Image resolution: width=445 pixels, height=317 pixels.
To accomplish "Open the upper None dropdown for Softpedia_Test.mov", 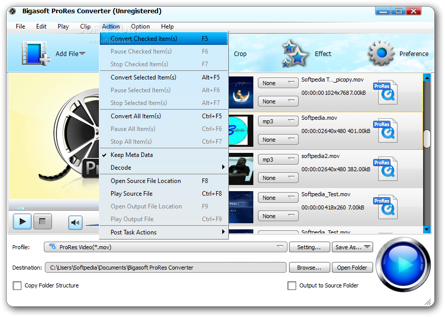I will point(278,198).
